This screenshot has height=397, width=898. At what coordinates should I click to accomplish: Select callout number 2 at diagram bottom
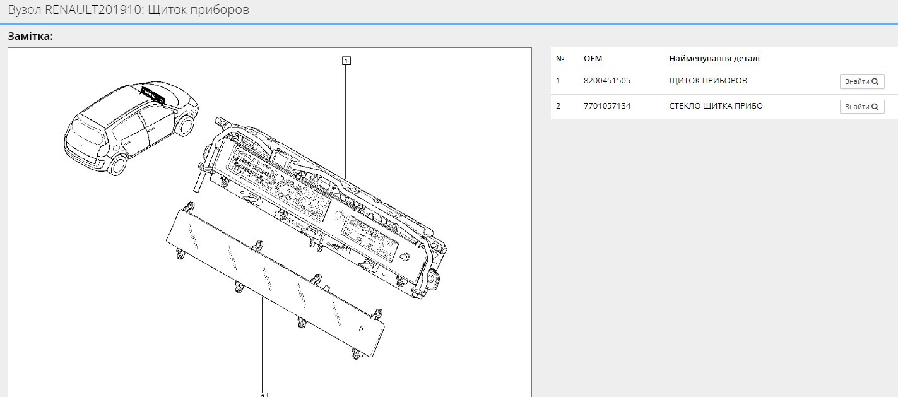click(263, 394)
